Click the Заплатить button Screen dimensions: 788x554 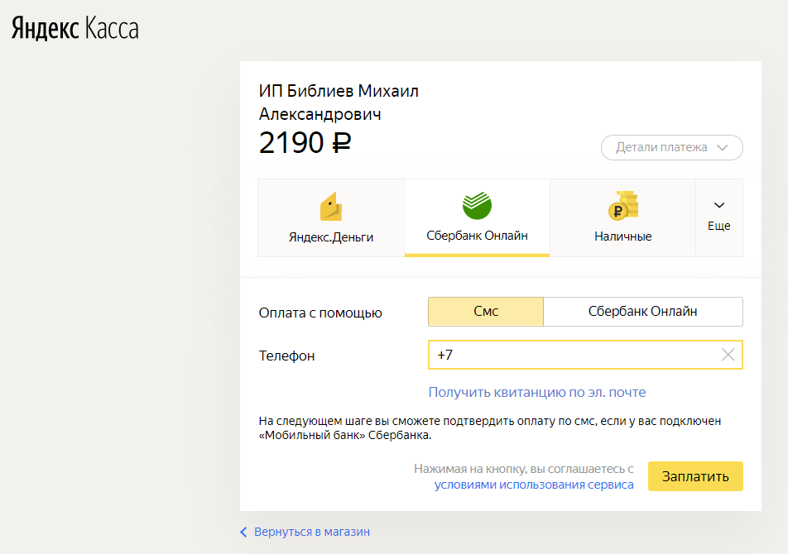[695, 476]
